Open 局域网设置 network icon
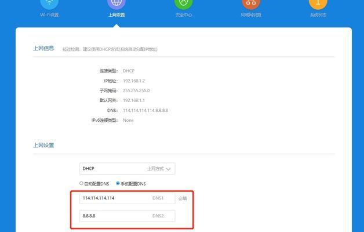 [x=251, y=5]
